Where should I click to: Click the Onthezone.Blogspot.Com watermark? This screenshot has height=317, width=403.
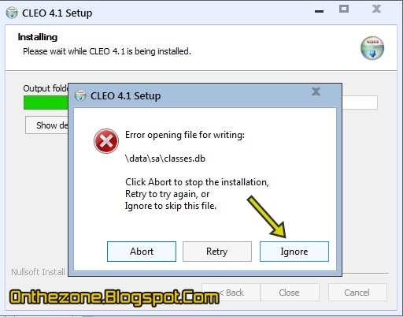(x=114, y=297)
